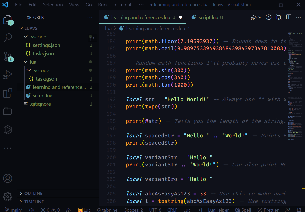This screenshot has height=212, width=305.
Task: Click the Lua cat icon status item
Action: click(84, 210)
